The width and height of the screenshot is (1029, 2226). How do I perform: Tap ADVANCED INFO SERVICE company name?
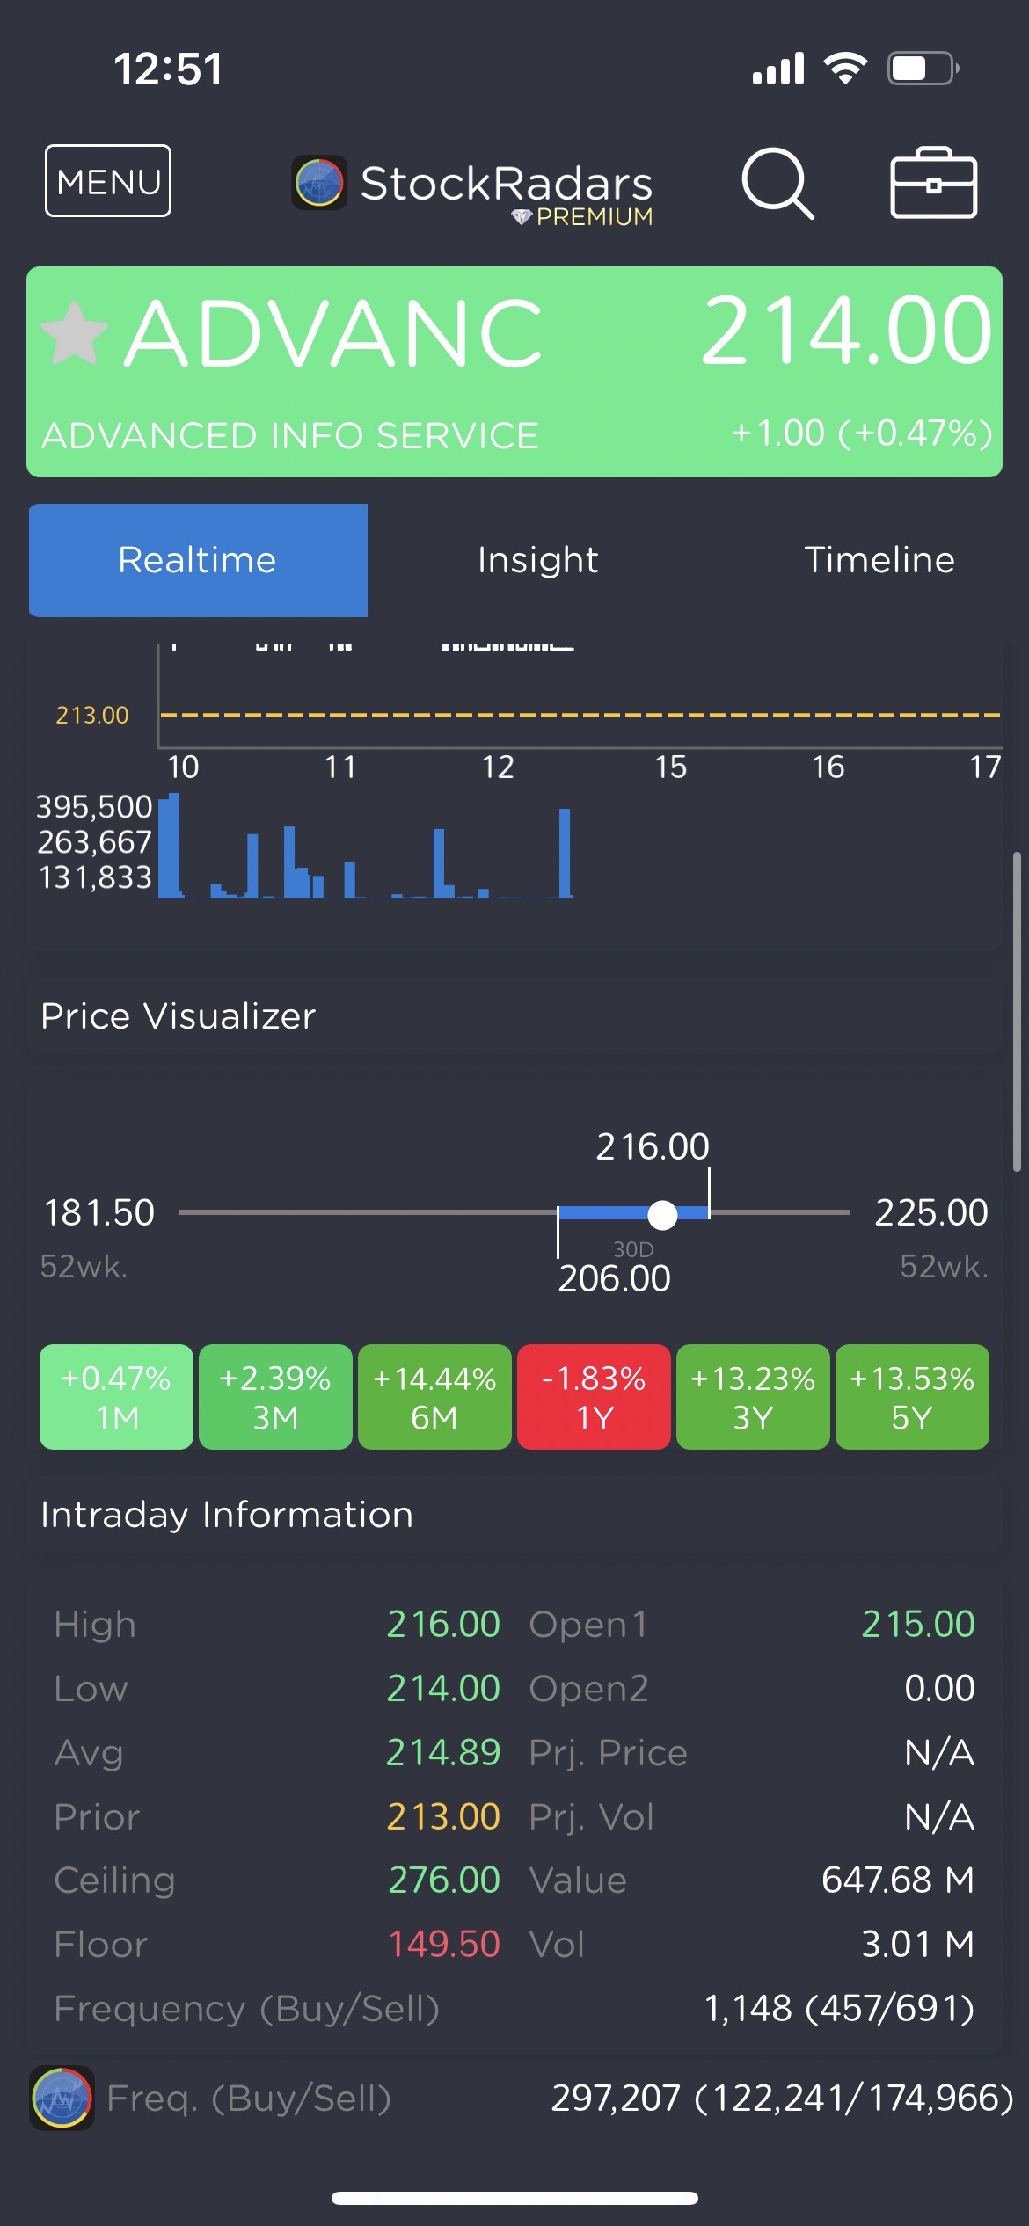(290, 436)
